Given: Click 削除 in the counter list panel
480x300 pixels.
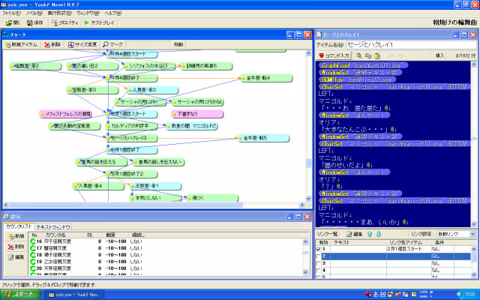Looking at the screenshot, I should (x=16, y=247).
